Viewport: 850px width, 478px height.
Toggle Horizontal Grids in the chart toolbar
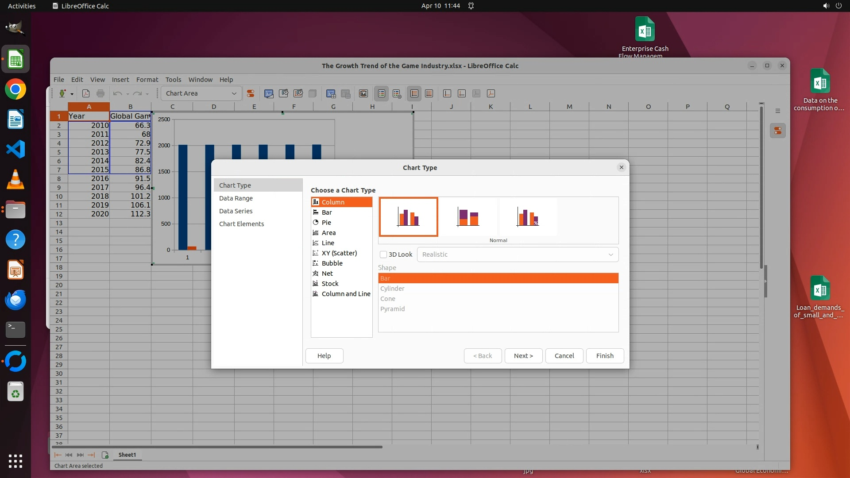pyautogui.click(x=414, y=93)
